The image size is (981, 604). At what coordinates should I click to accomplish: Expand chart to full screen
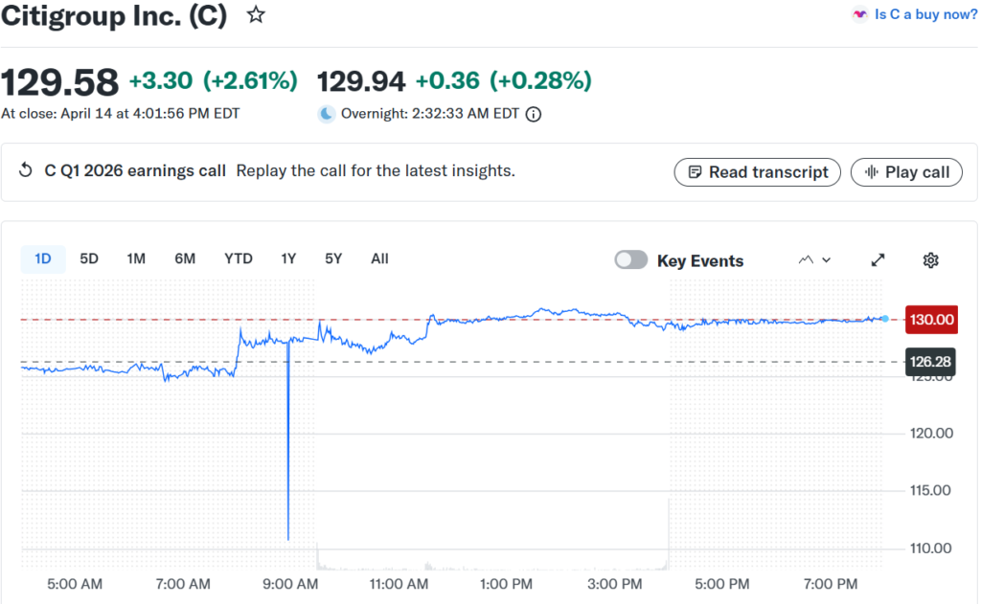(x=878, y=260)
